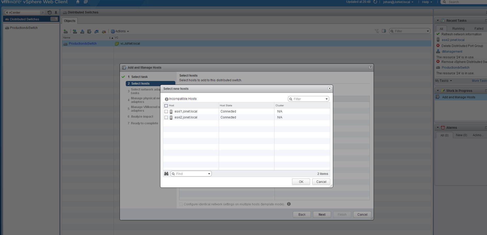Screen dimensions: 487x235
Task: Pin the navigator panel
Action: pyautogui.click(x=56, y=12)
